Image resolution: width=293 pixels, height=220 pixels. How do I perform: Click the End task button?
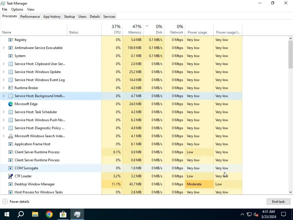pos(278,202)
